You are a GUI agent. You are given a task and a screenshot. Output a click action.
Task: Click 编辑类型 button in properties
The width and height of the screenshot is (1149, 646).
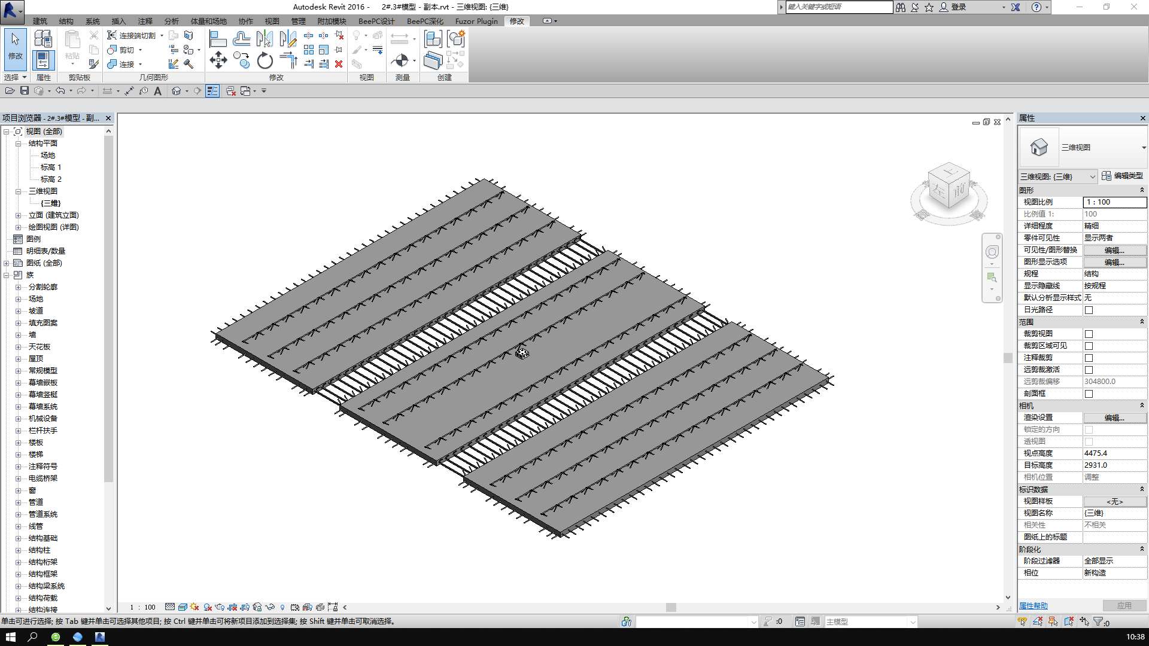[x=1122, y=176]
